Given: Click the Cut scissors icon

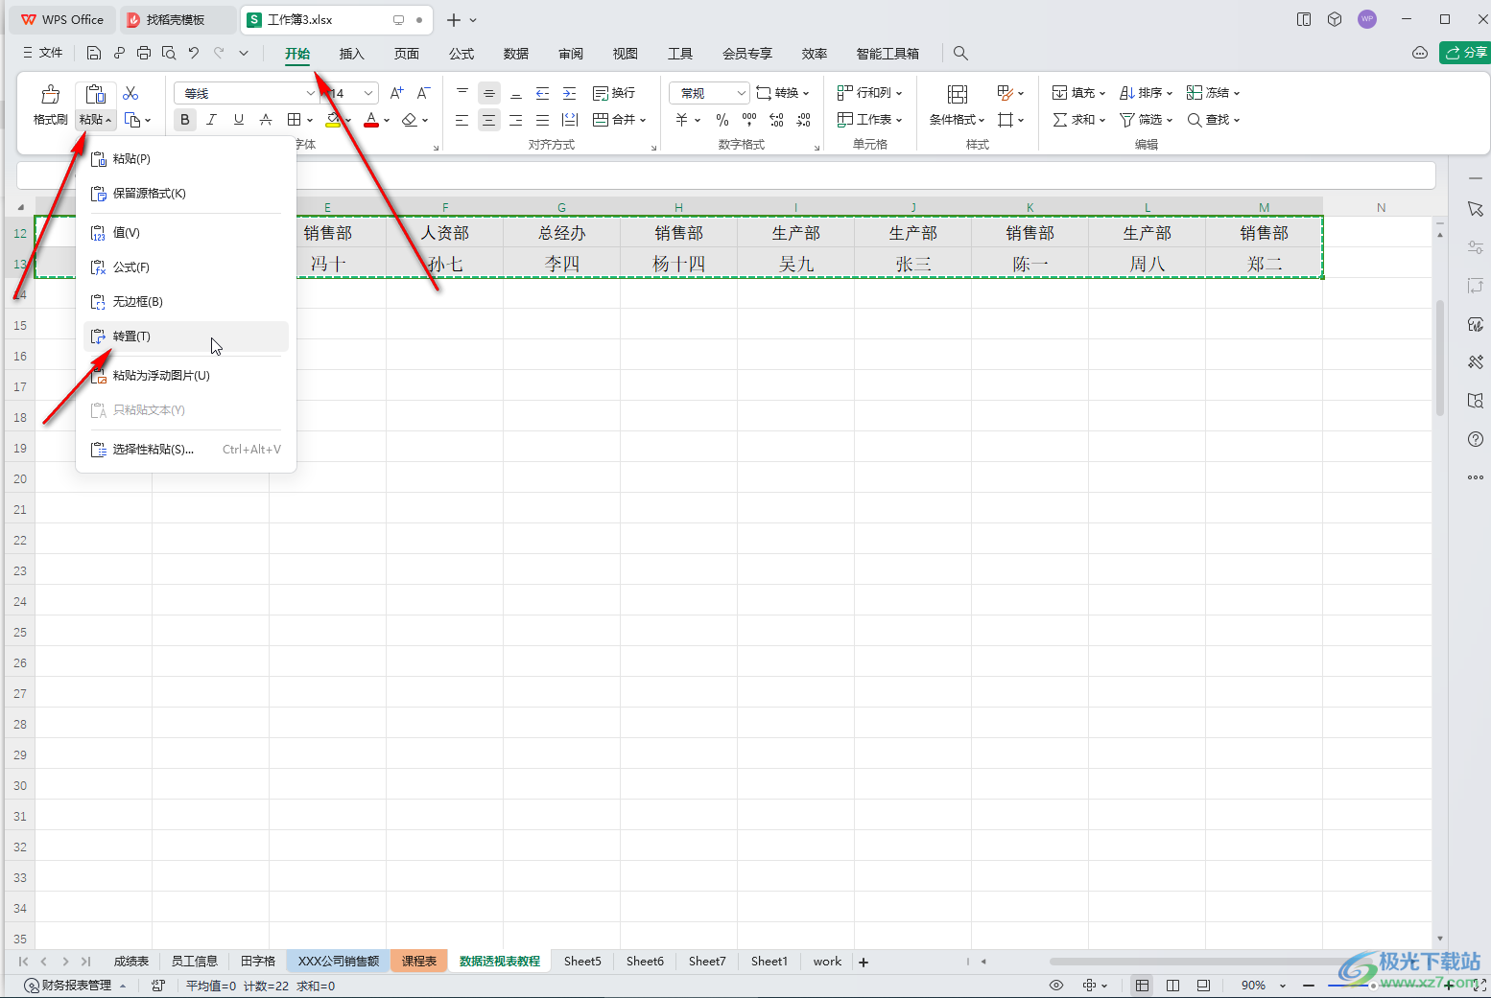Looking at the screenshot, I should pos(130,93).
